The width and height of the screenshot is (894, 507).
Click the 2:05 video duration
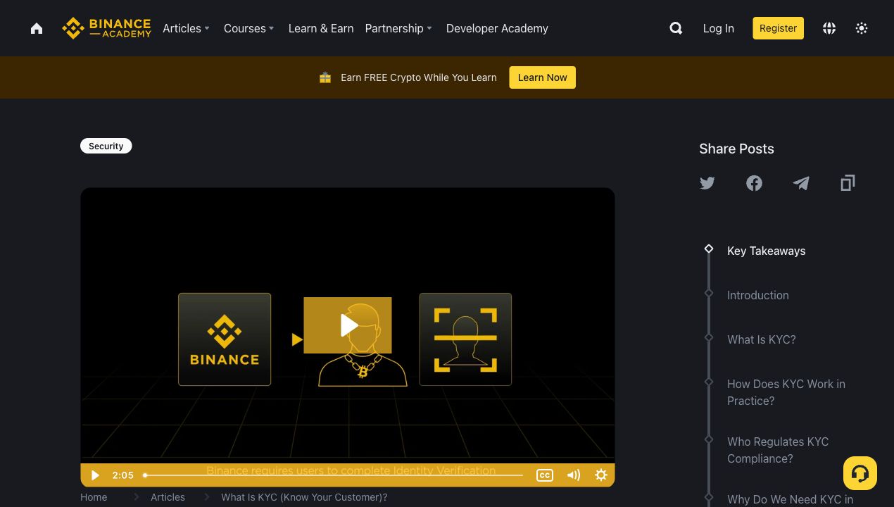tap(122, 475)
